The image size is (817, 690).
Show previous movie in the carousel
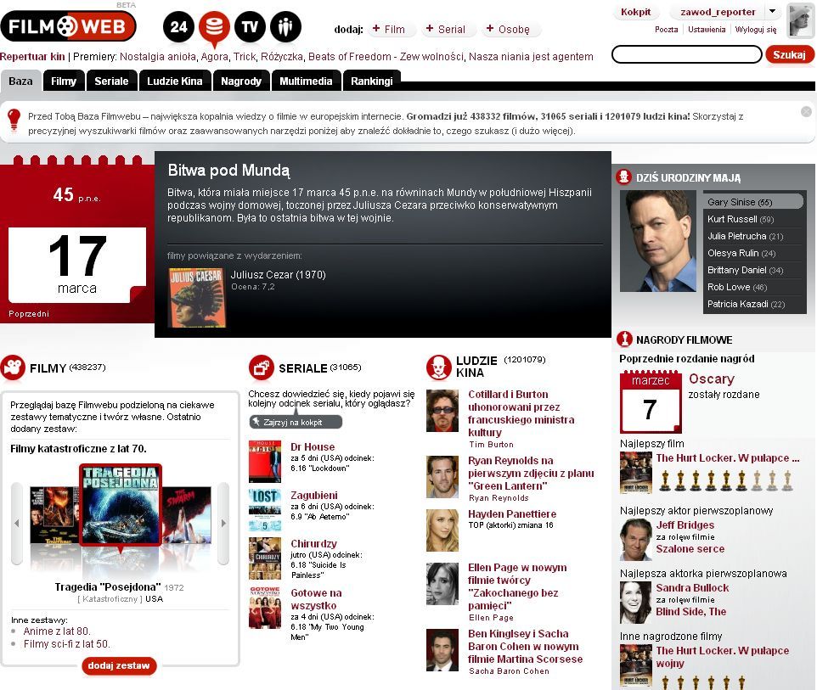pyautogui.click(x=17, y=523)
